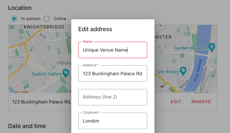Click the Tate Britain label on the map
Viewport: 230px width, 133px height.
167,72
